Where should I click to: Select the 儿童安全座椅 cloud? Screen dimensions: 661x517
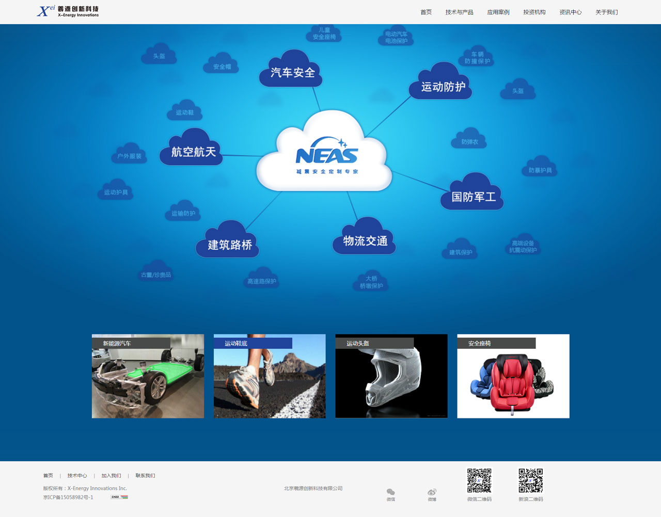[x=324, y=33]
